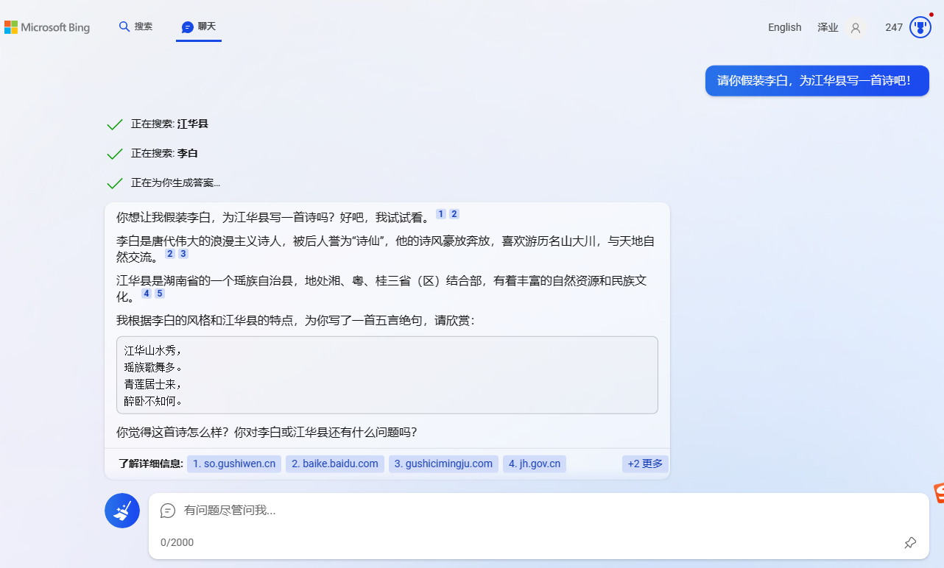Click the user profile avatar icon
The width and height of the screenshot is (944, 568).
click(x=855, y=28)
